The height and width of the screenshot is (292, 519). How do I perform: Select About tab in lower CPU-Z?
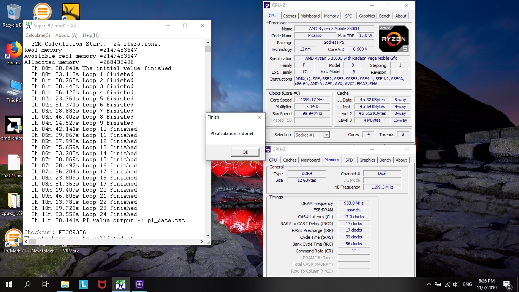[x=401, y=160]
